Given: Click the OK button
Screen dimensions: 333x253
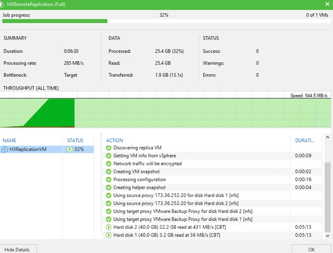Looking at the screenshot, I should point(312,249).
